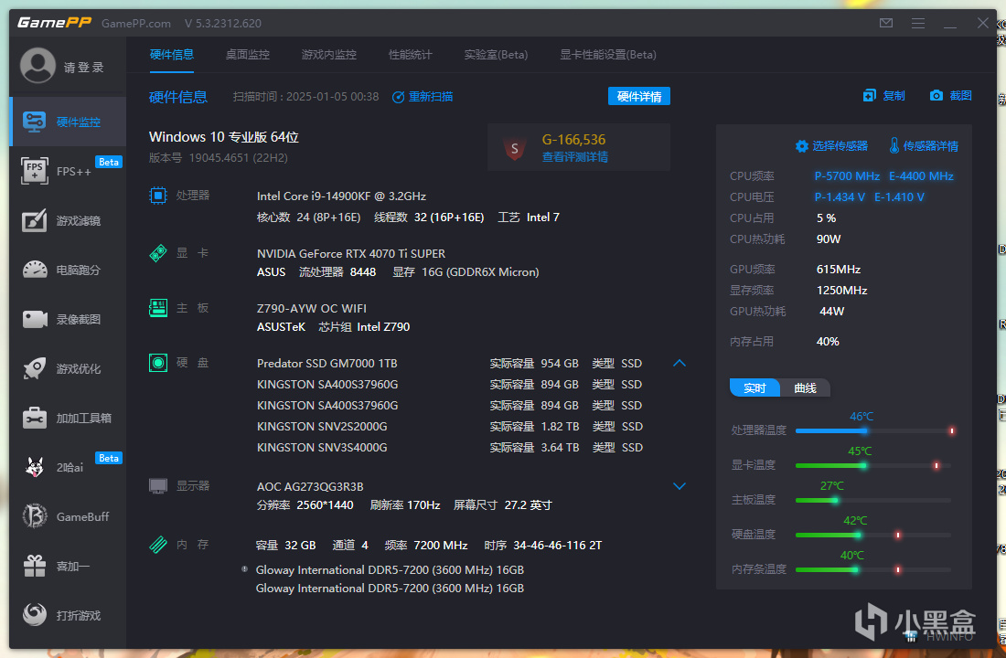
Task: Click the 硬盘 disk icon
Action: 158,363
